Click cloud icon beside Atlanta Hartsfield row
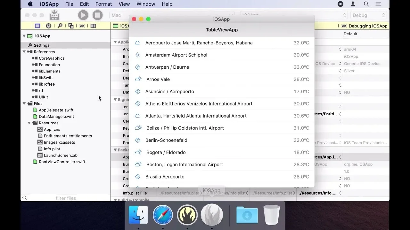Image resolution: width=410 pixels, height=230 pixels. coord(138,116)
